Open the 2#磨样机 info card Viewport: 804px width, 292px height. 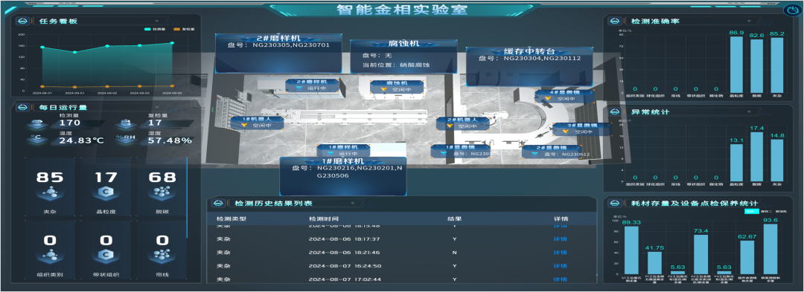coord(278,53)
